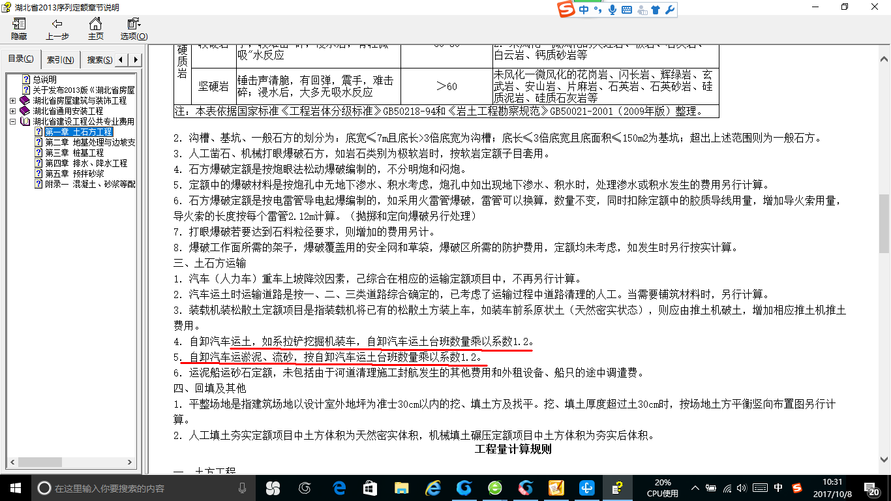This screenshot has height=501, width=891.
Task: Open File Explorer from the taskbar
Action: coord(401,488)
